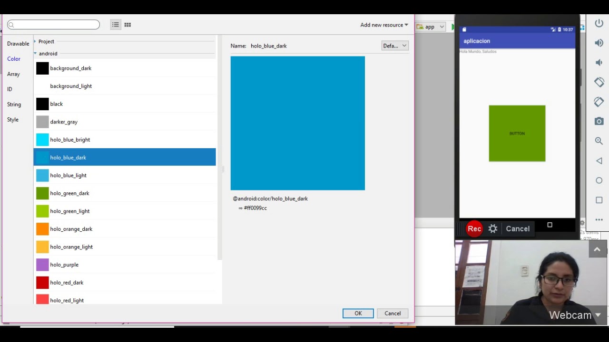Select the Drawable tab
Viewport: 609px width, 342px height.
(x=18, y=44)
